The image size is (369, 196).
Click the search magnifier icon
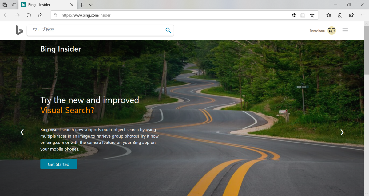point(168,30)
